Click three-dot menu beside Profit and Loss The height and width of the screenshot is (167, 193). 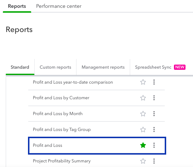pyautogui.click(x=154, y=145)
